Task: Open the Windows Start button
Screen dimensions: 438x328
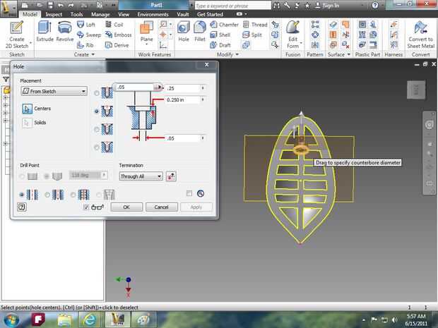Action: [x=11, y=320]
